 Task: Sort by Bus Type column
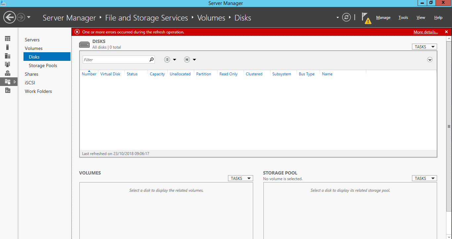(x=307, y=74)
